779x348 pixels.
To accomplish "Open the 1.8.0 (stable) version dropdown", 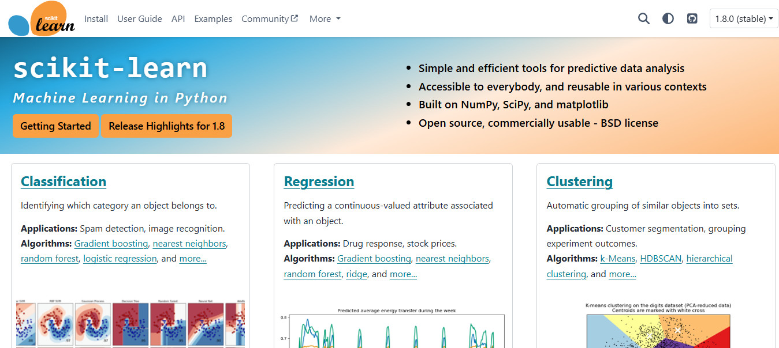I will click(x=744, y=18).
